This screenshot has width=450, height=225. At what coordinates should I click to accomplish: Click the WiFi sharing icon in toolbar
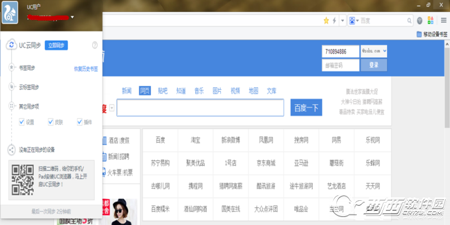[420, 20]
